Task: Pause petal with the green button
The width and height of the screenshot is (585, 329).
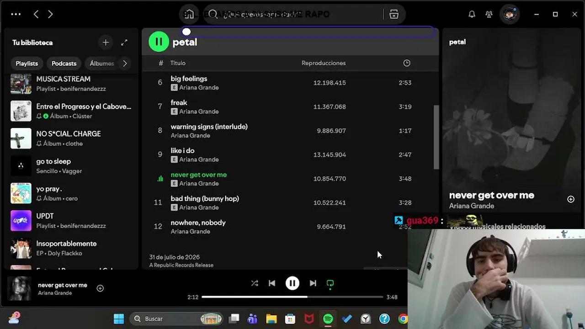Action: tap(159, 42)
